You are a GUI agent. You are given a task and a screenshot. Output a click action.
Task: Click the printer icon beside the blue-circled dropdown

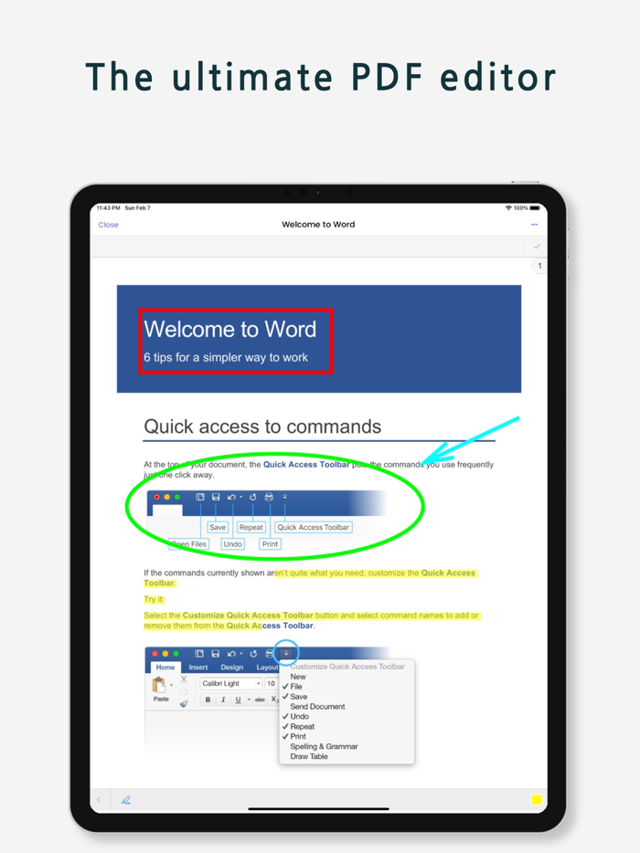coord(269,653)
